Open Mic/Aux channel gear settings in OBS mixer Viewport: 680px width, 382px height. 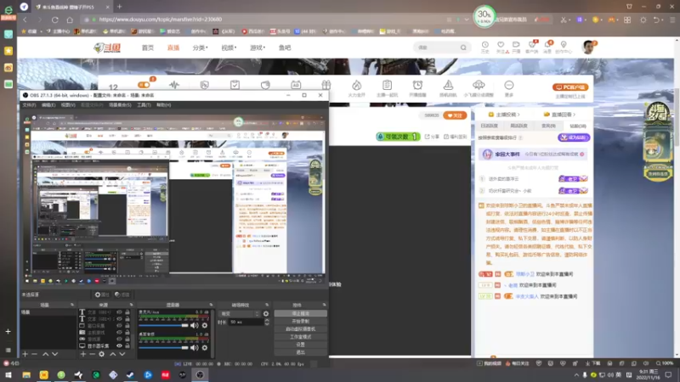205,325
